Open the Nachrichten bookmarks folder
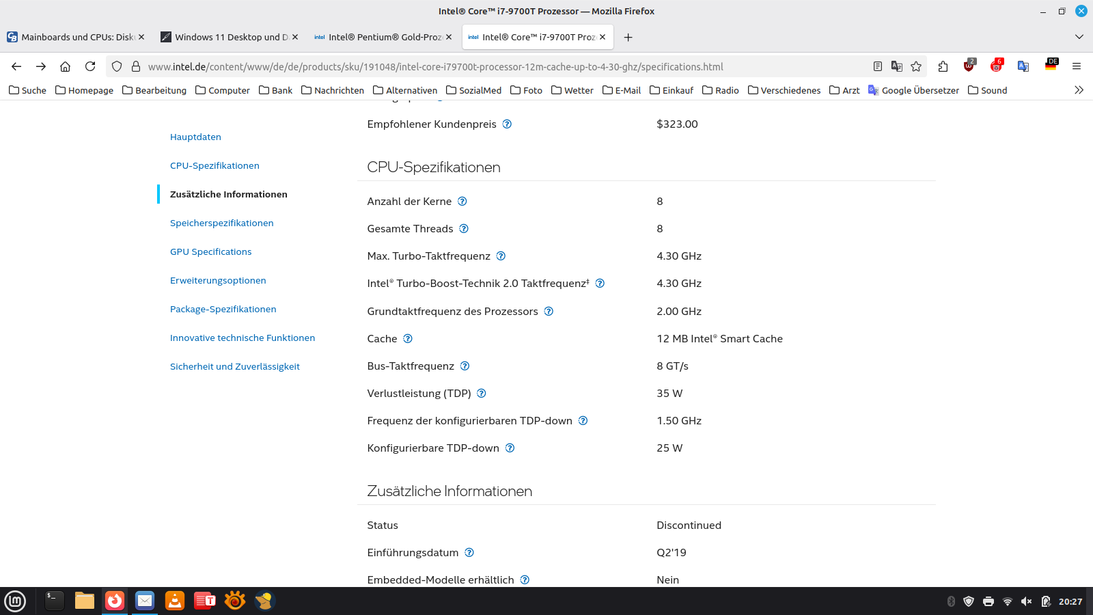The height and width of the screenshot is (615, 1093). tap(333, 90)
